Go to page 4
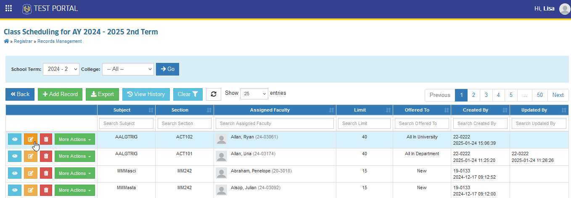571x198 pixels. tap(498, 95)
